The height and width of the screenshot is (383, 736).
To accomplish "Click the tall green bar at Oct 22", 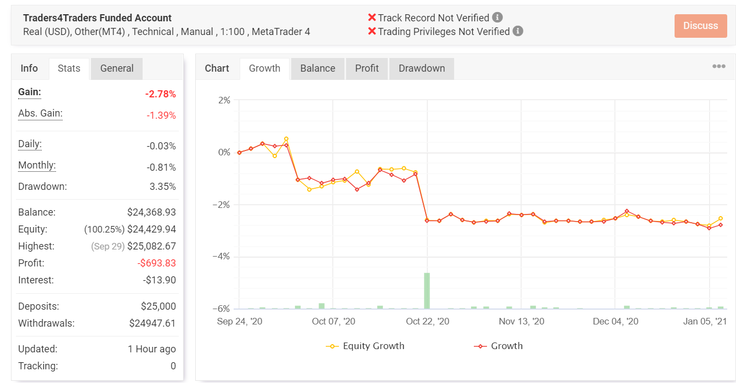I will pos(427,291).
